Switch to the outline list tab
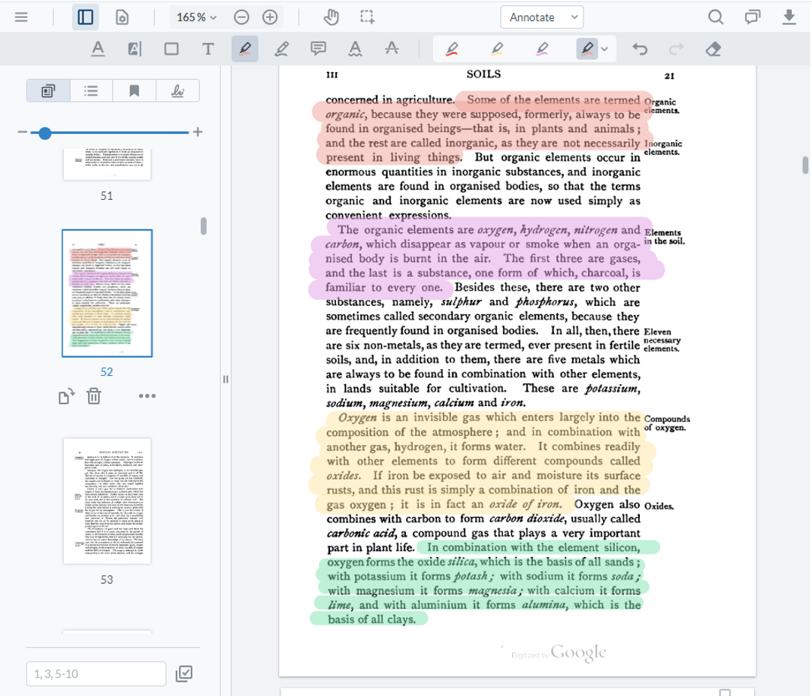Screen dimensions: 812x696 (x=91, y=89)
